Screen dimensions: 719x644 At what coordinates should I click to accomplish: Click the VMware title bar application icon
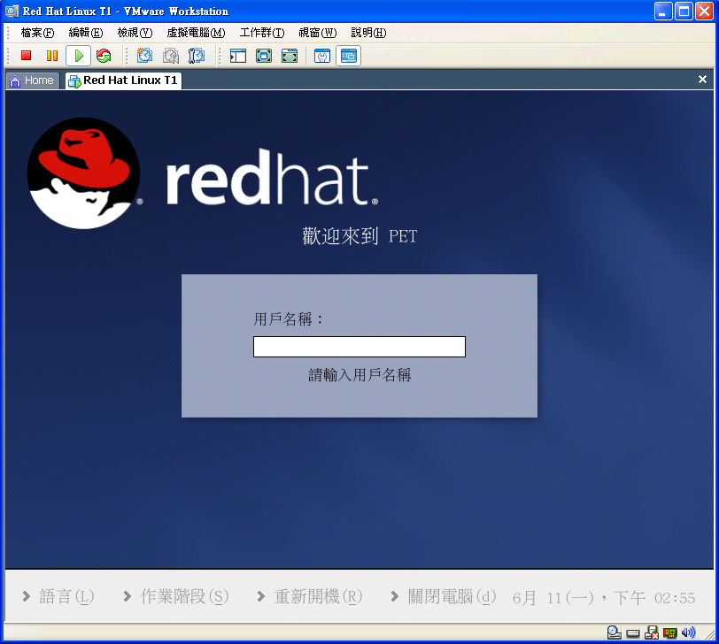click(12, 11)
